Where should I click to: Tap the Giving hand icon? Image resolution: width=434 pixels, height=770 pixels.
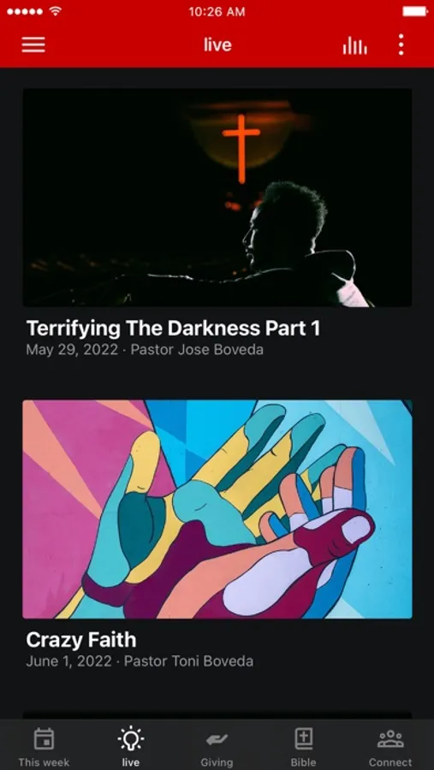point(217,739)
